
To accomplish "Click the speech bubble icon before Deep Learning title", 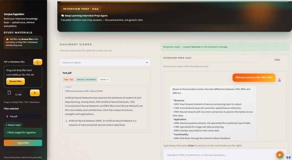I will [62, 16].
